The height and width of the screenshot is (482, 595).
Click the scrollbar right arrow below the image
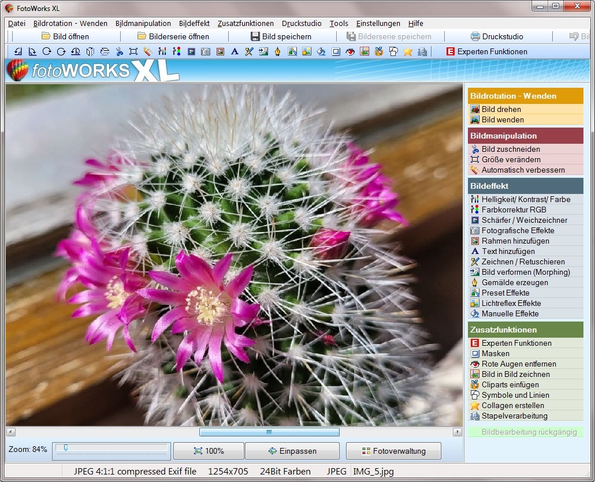click(x=458, y=432)
